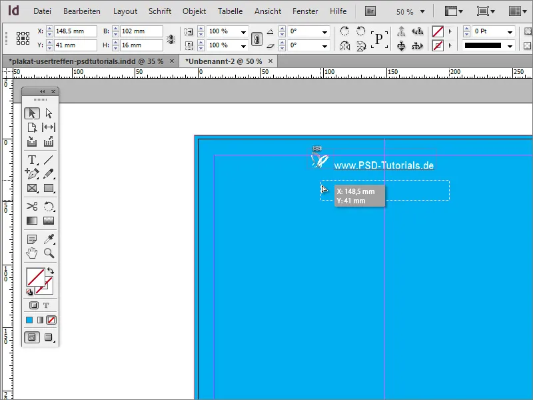Select the Pen tool
Screen dimensions: 533x400
click(x=32, y=174)
